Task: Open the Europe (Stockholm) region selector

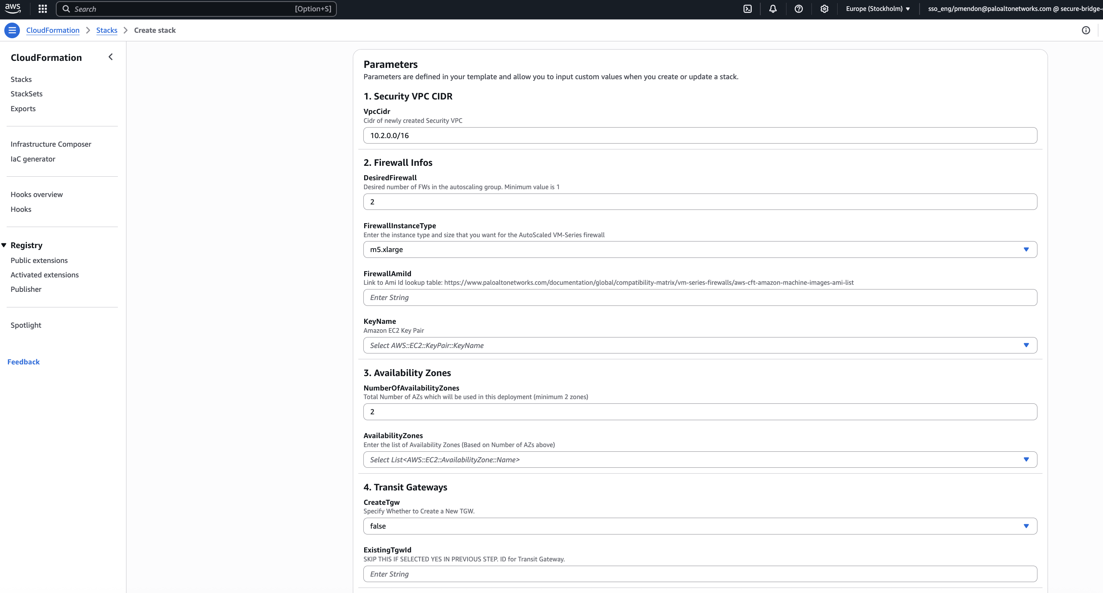Action: (878, 9)
